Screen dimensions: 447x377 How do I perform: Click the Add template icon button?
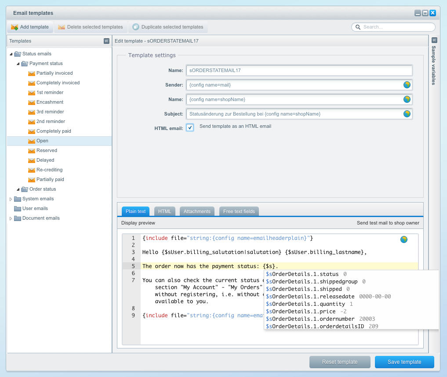[15, 27]
